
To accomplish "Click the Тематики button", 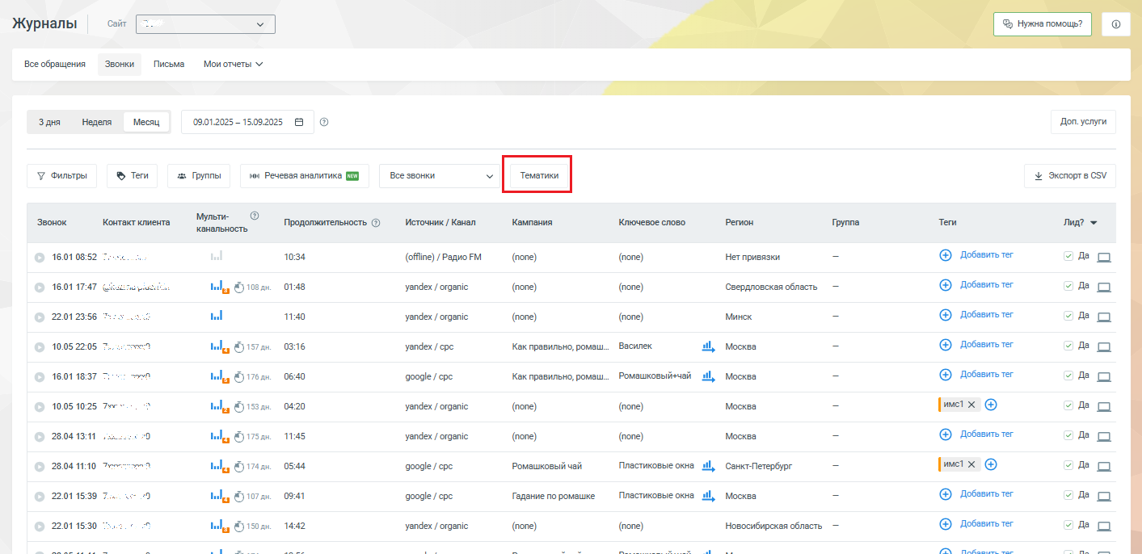I will [x=539, y=175].
